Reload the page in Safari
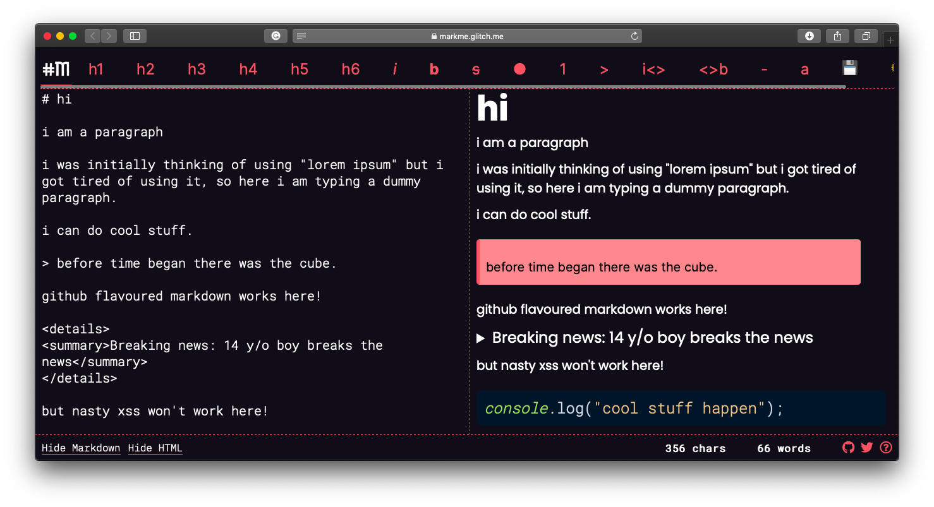934x507 pixels. pos(634,36)
